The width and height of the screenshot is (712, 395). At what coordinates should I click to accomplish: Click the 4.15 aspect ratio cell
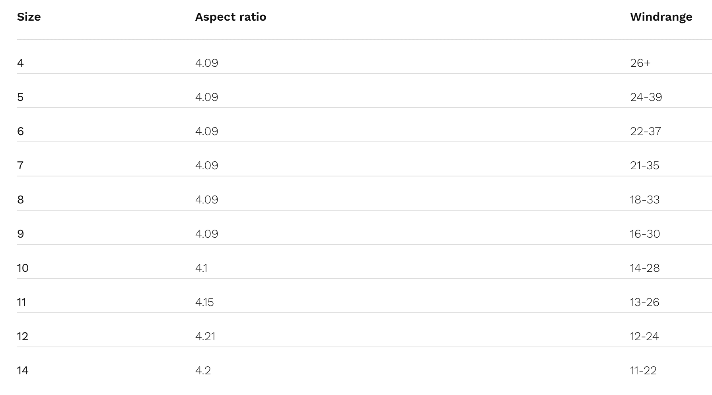coord(204,302)
